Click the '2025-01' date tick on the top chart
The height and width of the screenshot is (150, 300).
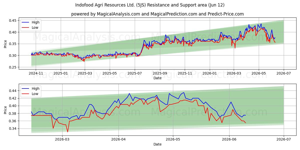click(61, 73)
